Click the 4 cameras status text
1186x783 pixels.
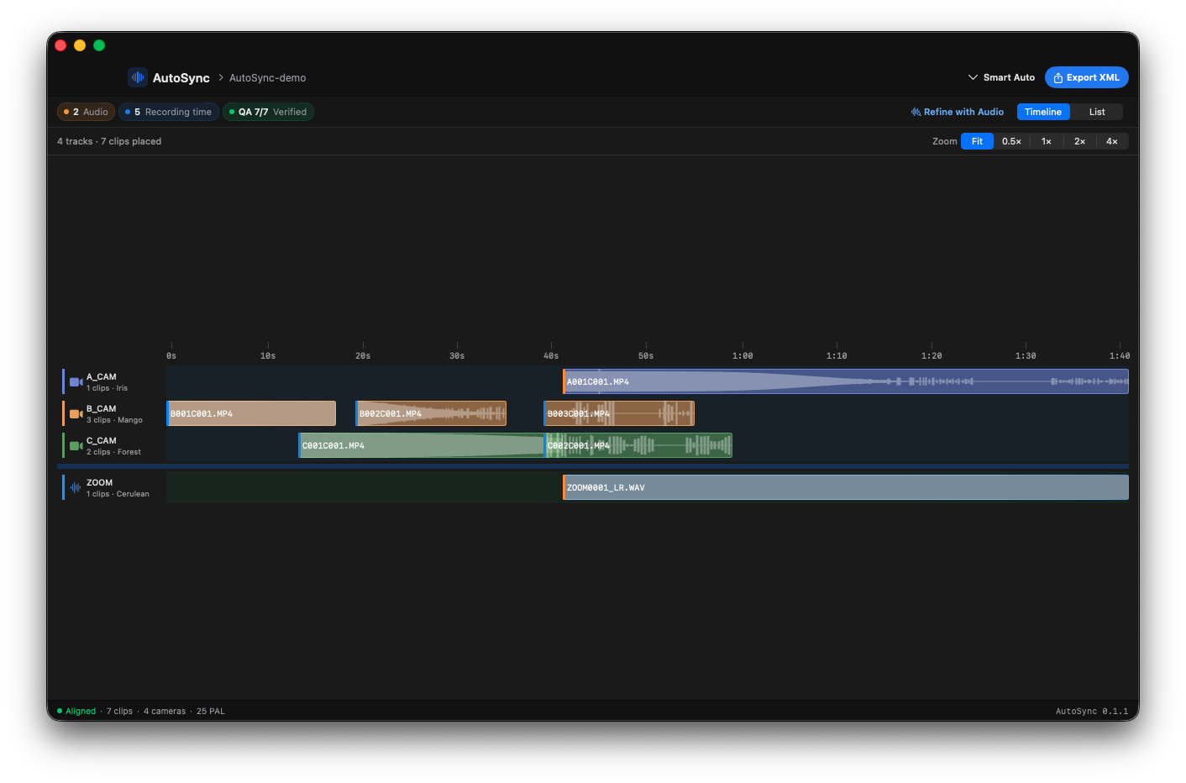pyautogui.click(x=165, y=711)
